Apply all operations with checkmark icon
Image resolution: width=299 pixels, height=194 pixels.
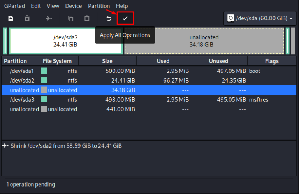click(x=125, y=18)
